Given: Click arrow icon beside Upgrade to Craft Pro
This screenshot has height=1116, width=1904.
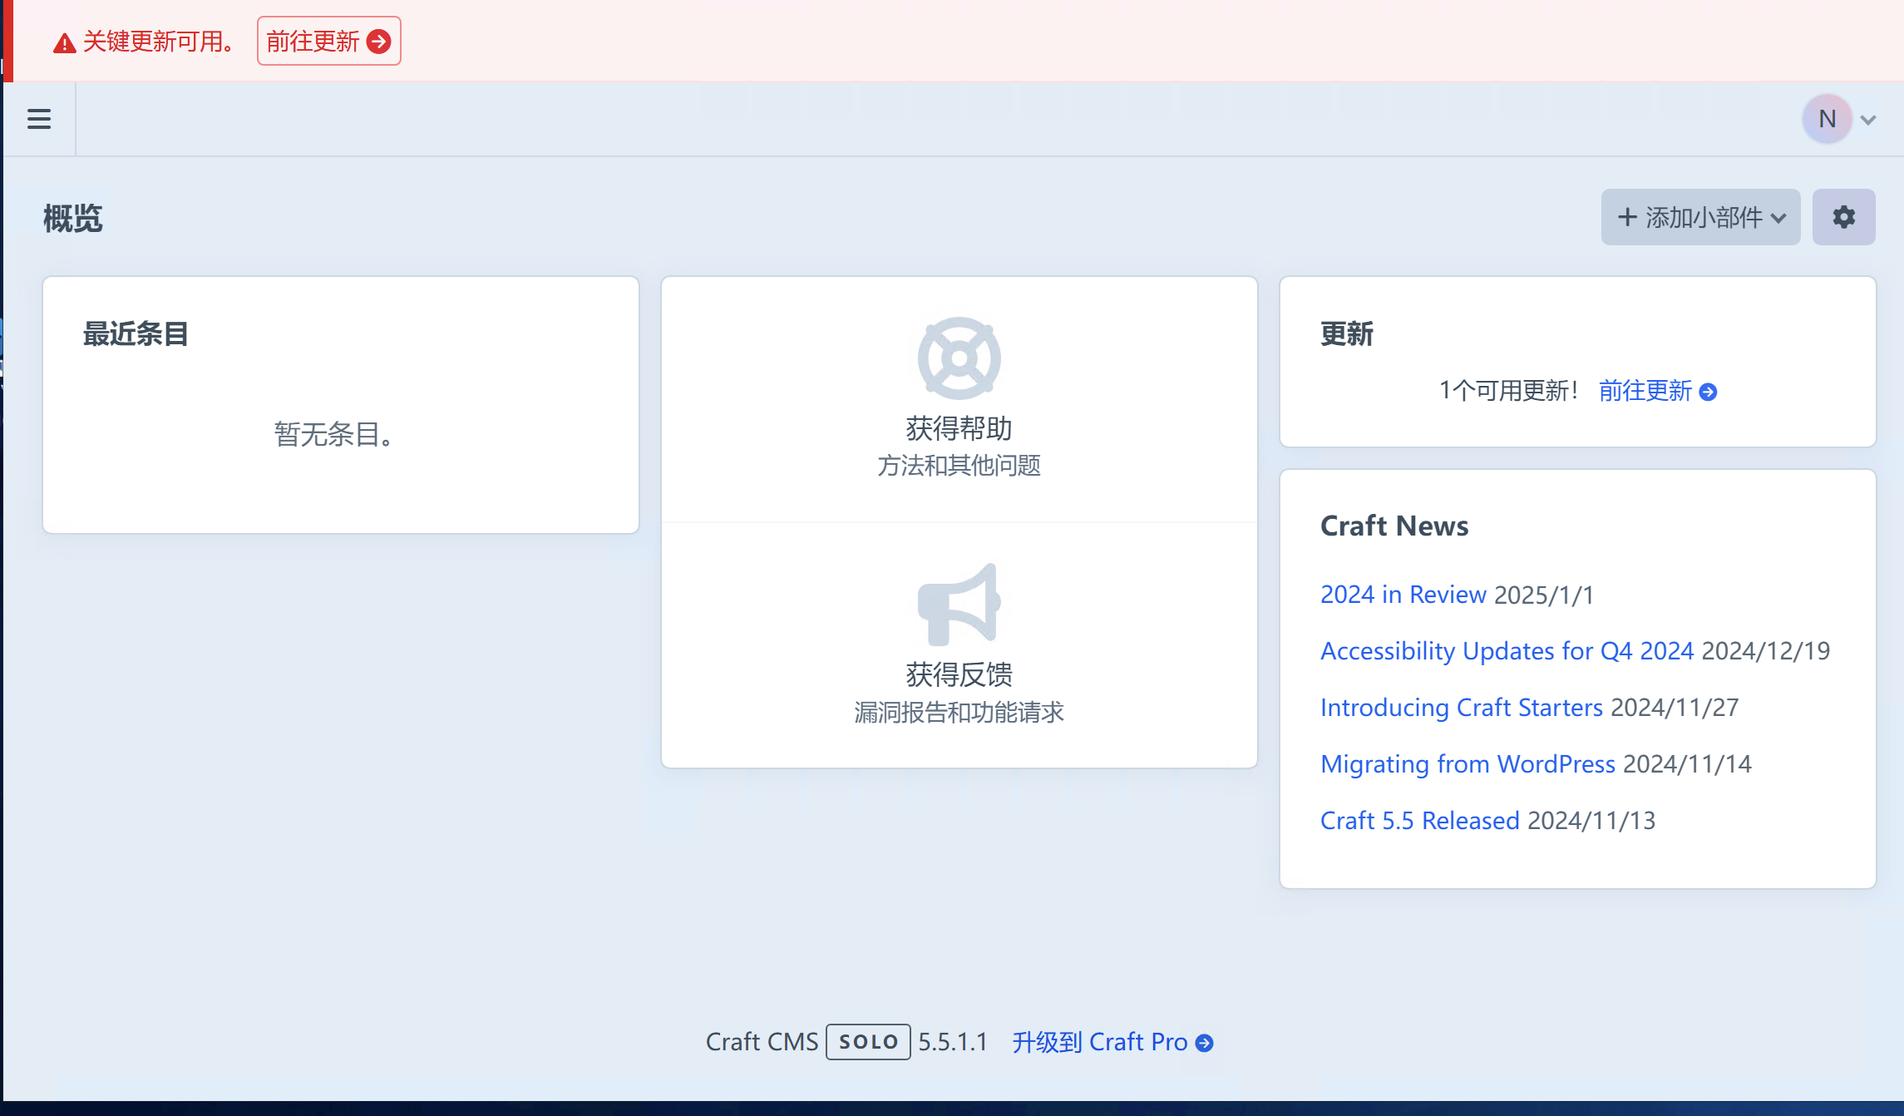Looking at the screenshot, I should (1204, 1043).
